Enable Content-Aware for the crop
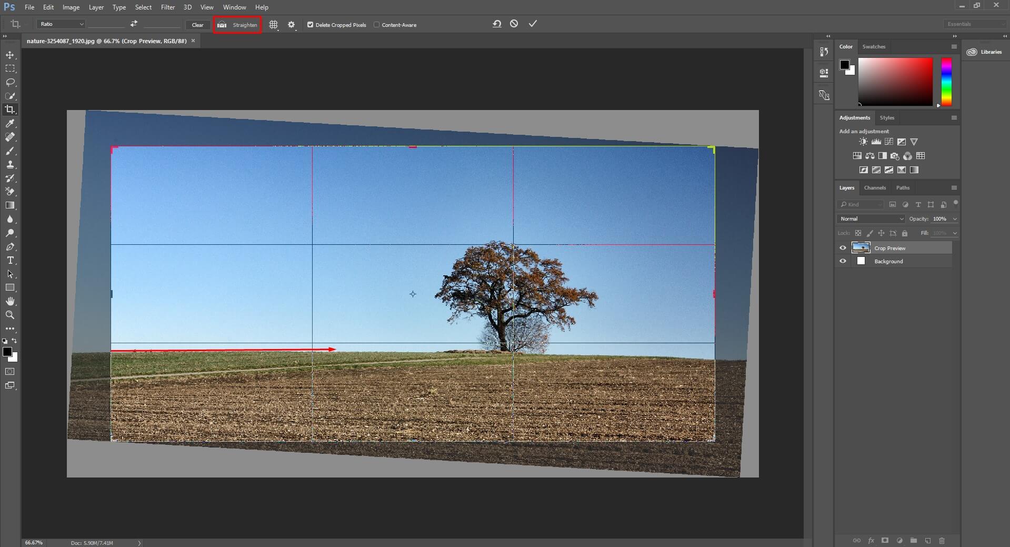Image resolution: width=1010 pixels, height=547 pixels. click(x=377, y=24)
